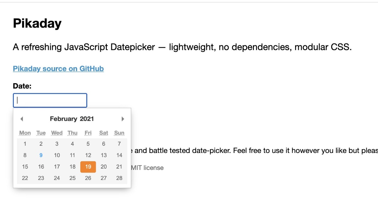
Task: Choose the highlighted orange 19
Action: (x=88, y=167)
